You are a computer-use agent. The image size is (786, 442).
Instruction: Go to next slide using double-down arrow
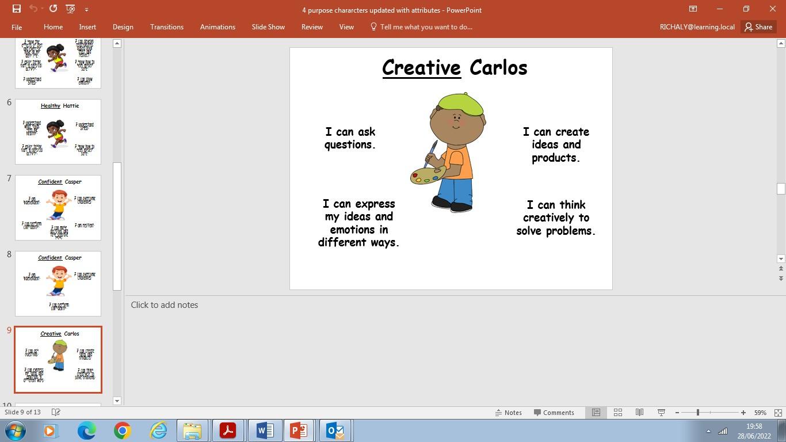(x=781, y=278)
